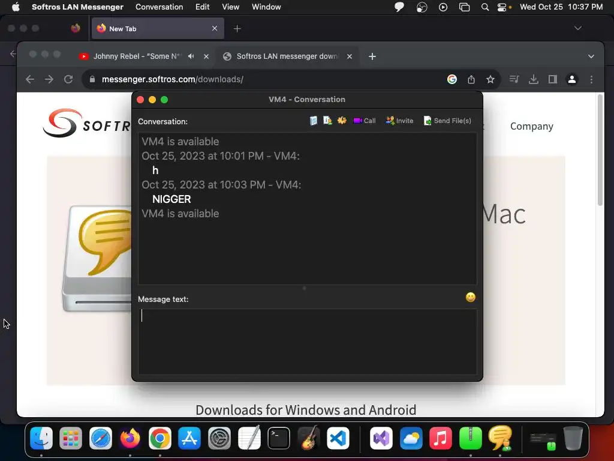Open a new Chrome tab
614x461 pixels.
point(372,56)
